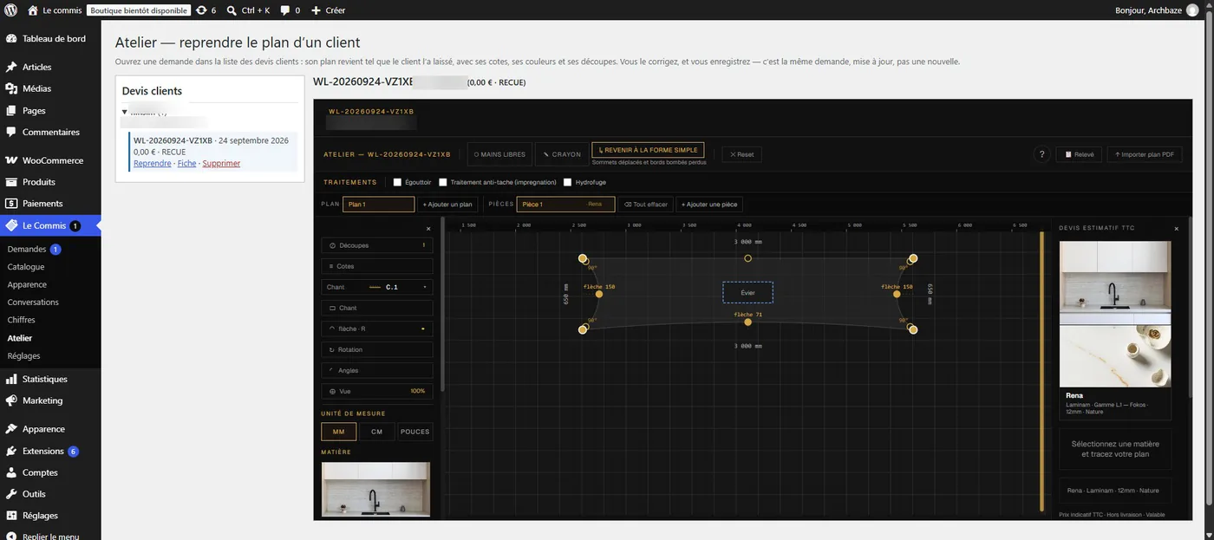Viewport: 1214px width, 540px height.
Task: Click the WooCommerce sidebar icon
Action: click(11, 160)
